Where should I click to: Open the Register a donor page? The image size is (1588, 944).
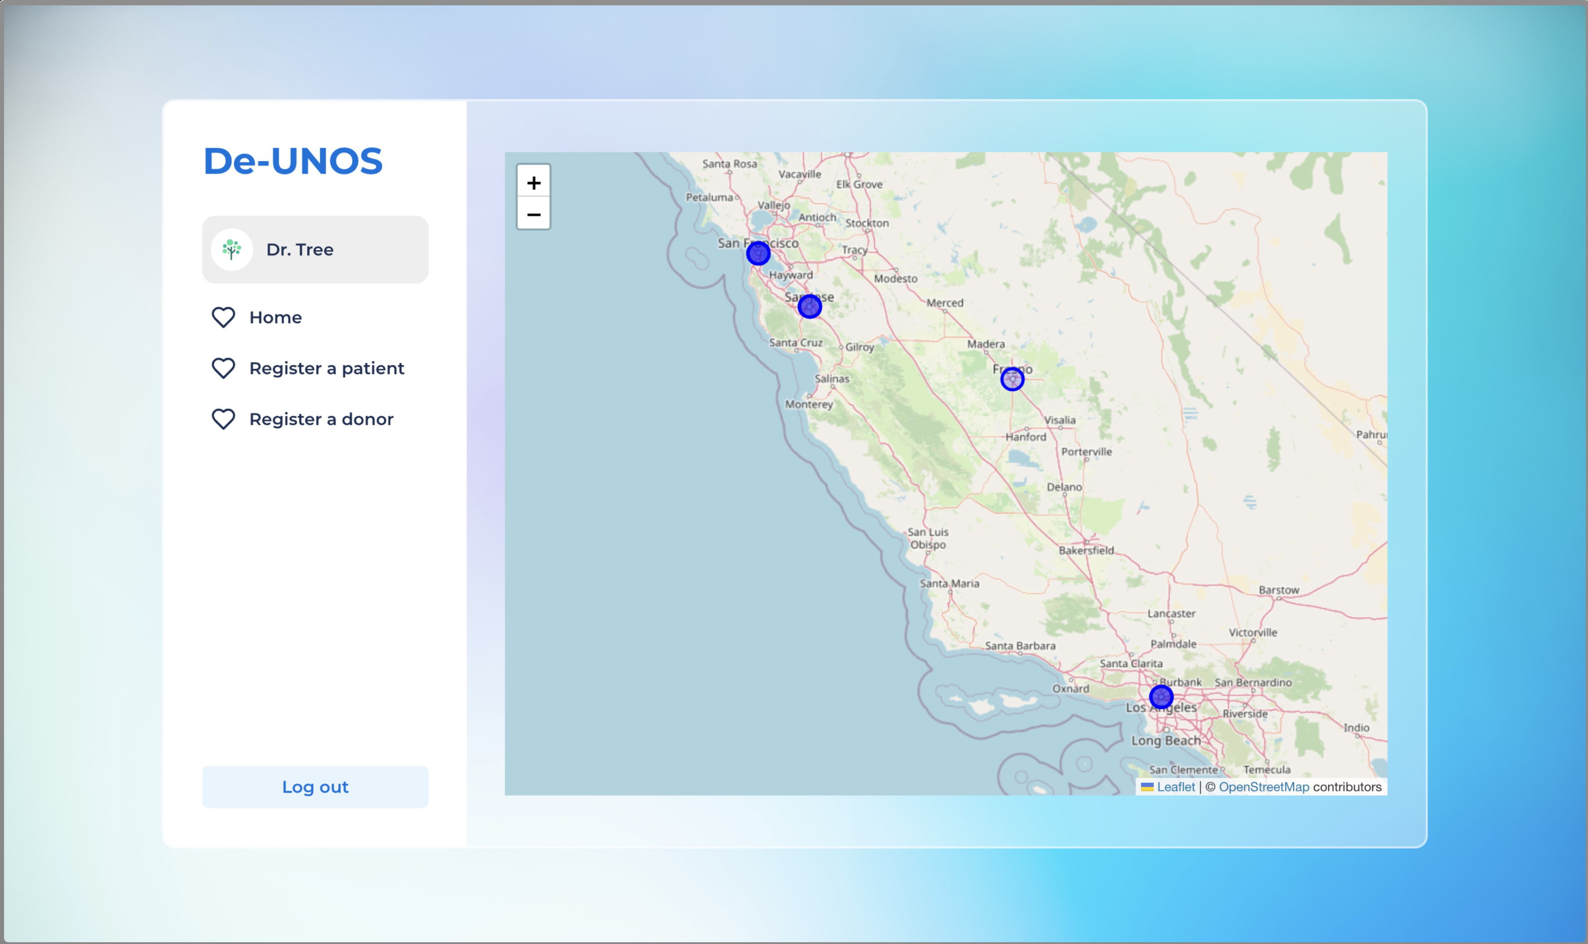tap(321, 419)
